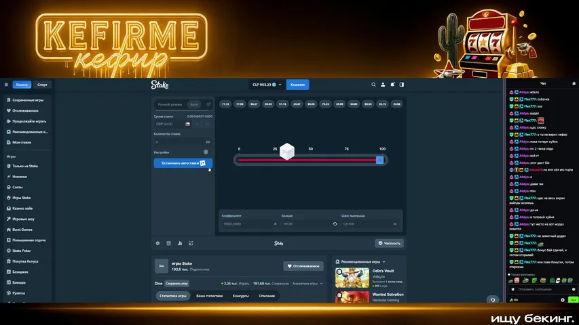Open the CLP balance currency dropdown

[x=267, y=85]
